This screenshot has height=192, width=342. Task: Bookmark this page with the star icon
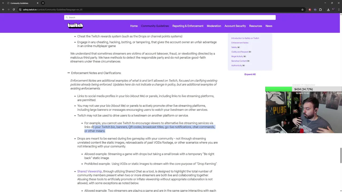[302, 10]
